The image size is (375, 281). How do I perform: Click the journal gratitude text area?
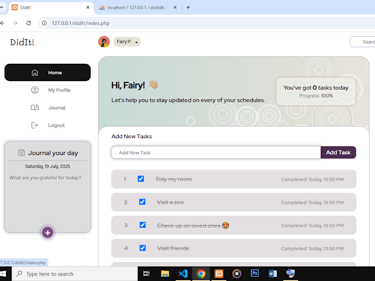[x=48, y=200]
